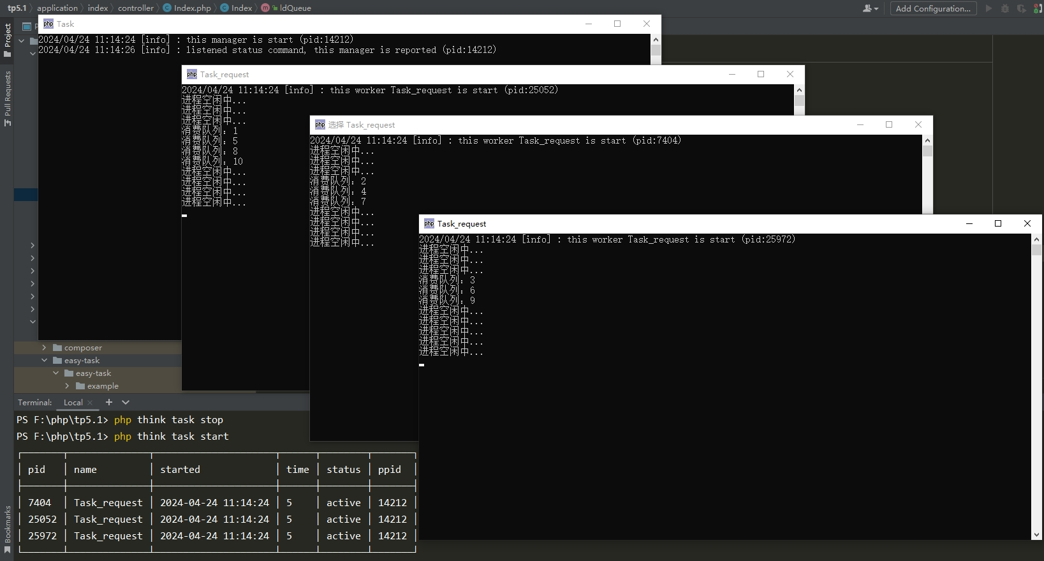The height and width of the screenshot is (561, 1044).
Task: Click scrollbar thumb in 选择 Task_request window
Action: [927, 151]
